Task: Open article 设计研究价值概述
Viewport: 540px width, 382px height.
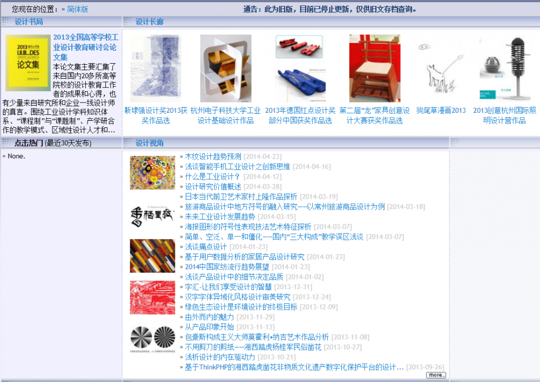Action: pyautogui.click(x=213, y=187)
